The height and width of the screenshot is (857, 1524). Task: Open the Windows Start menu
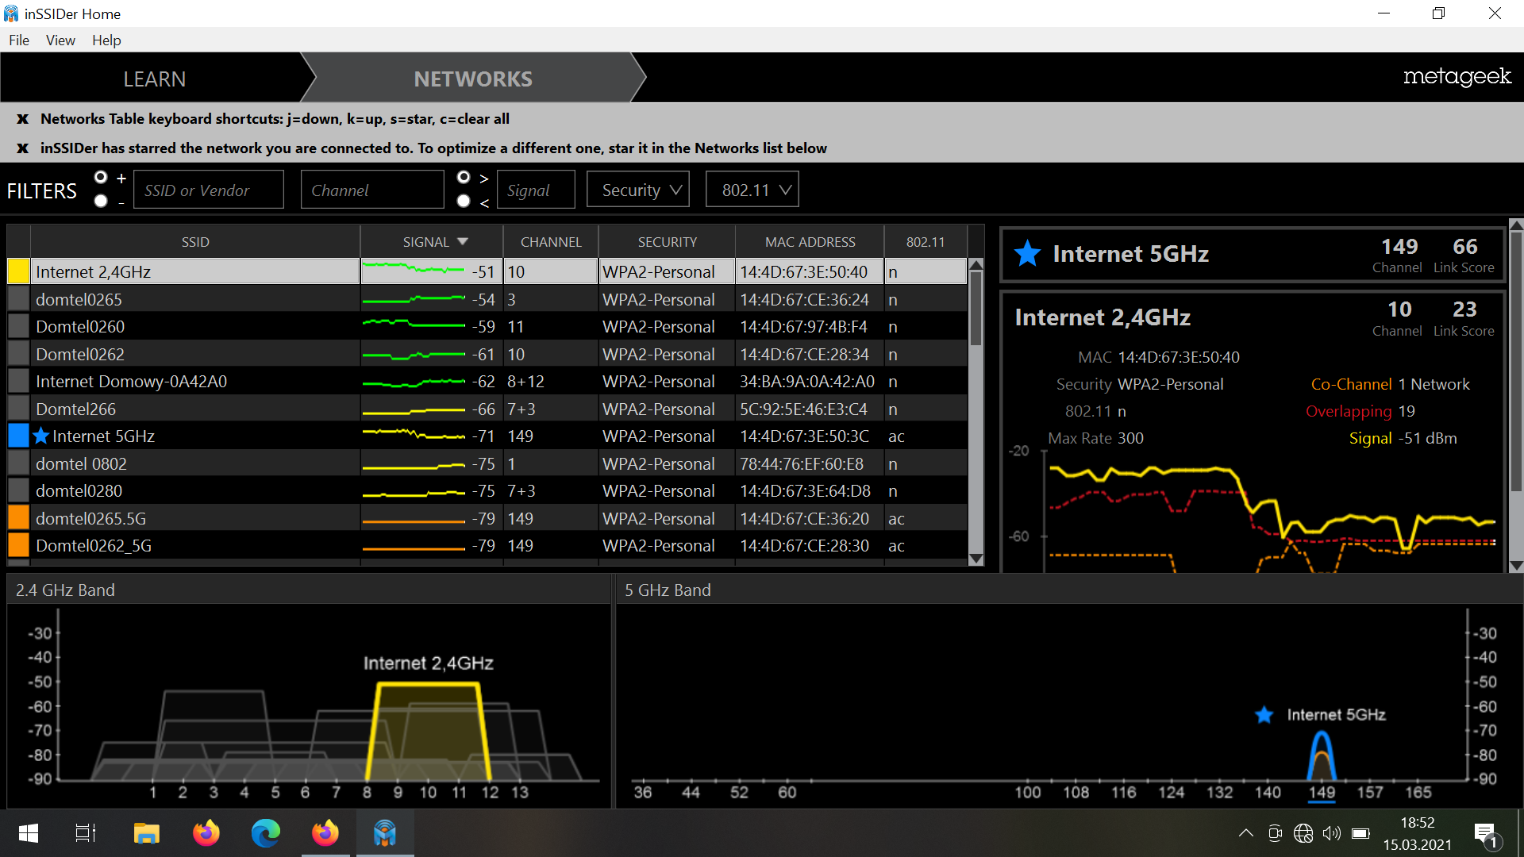pos(29,833)
